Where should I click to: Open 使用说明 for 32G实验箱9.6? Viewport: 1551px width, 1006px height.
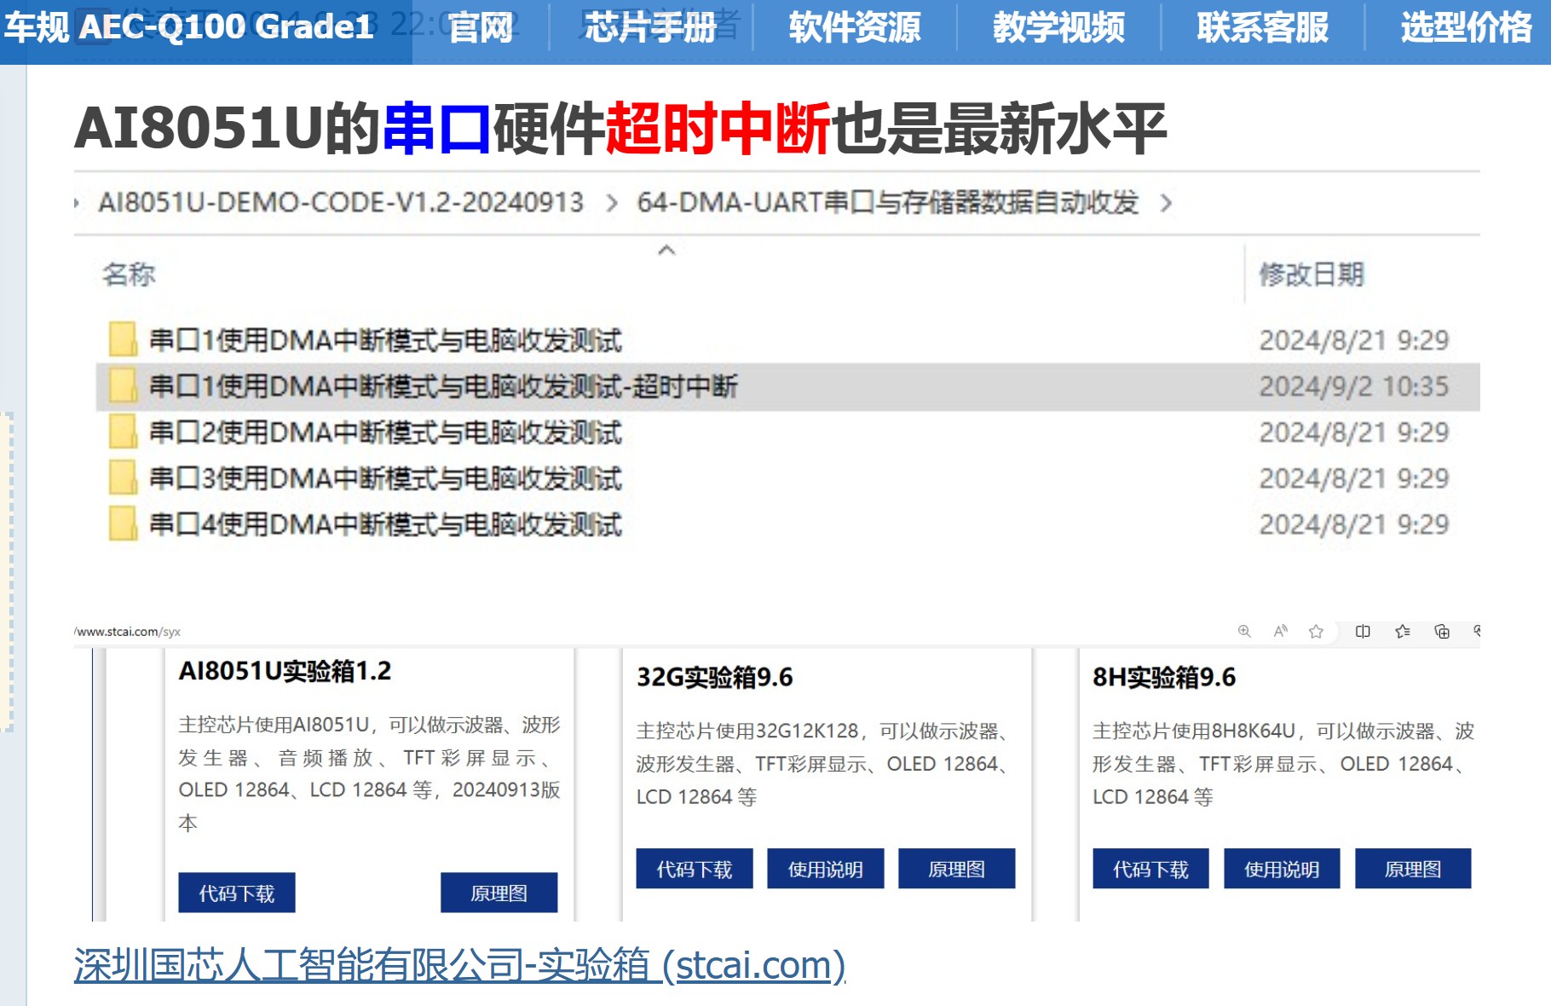(825, 869)
